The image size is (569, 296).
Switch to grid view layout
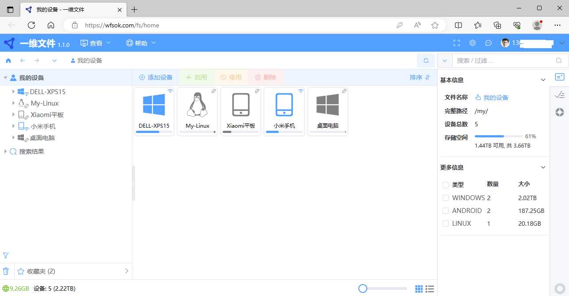pos(419,289)
